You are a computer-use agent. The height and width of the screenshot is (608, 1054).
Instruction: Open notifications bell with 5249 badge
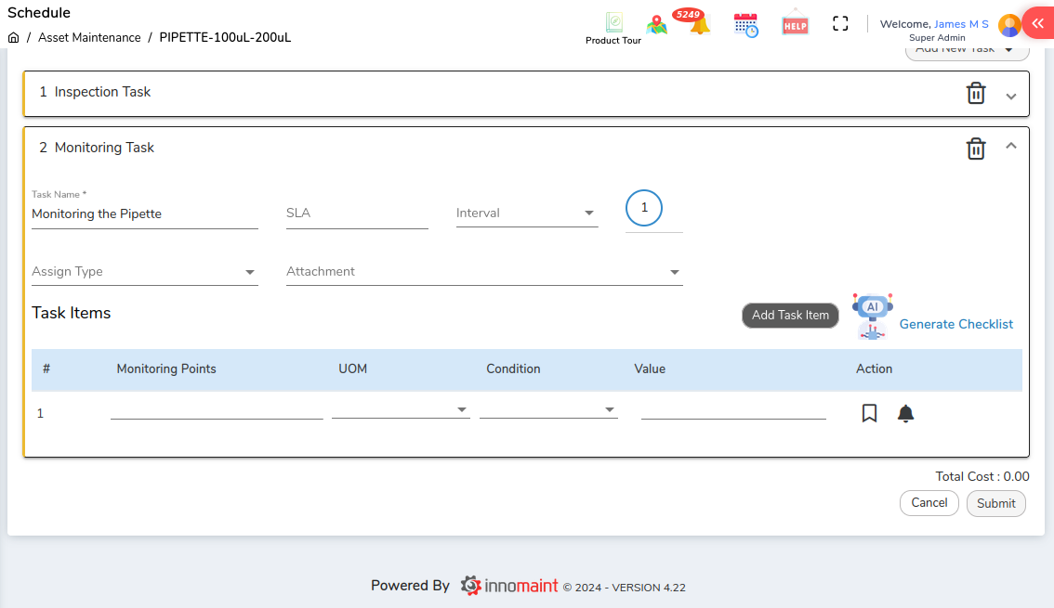pyautogui.click(x=698, y=24)
